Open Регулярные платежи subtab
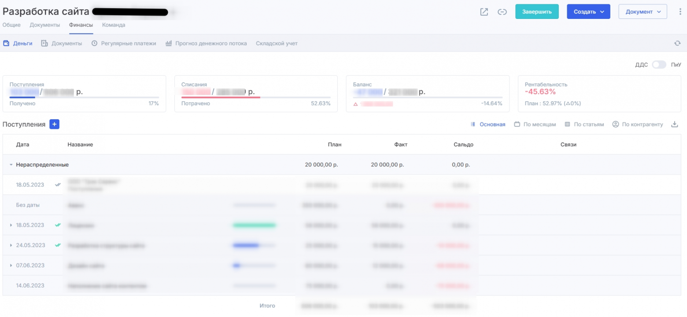This screenshot has height=317, width=687. tap(124, 44)
